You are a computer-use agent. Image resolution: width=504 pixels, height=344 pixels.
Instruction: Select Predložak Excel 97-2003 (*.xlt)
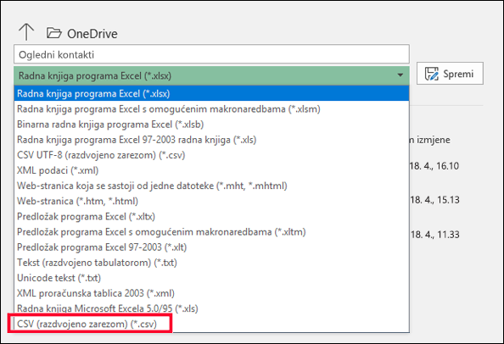tap(211, 247)
